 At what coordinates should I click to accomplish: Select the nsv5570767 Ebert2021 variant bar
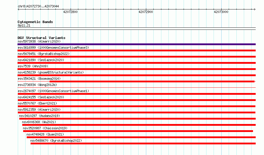coord(136,106)
